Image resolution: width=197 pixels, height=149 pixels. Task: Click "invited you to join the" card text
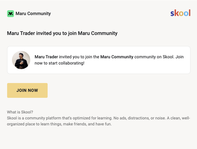(x=79, y=57)
